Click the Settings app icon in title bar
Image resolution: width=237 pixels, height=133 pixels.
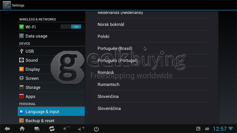[x=7, y=5]
